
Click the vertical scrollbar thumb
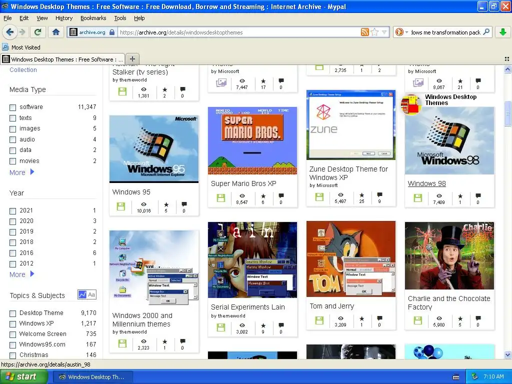point(507,113)
